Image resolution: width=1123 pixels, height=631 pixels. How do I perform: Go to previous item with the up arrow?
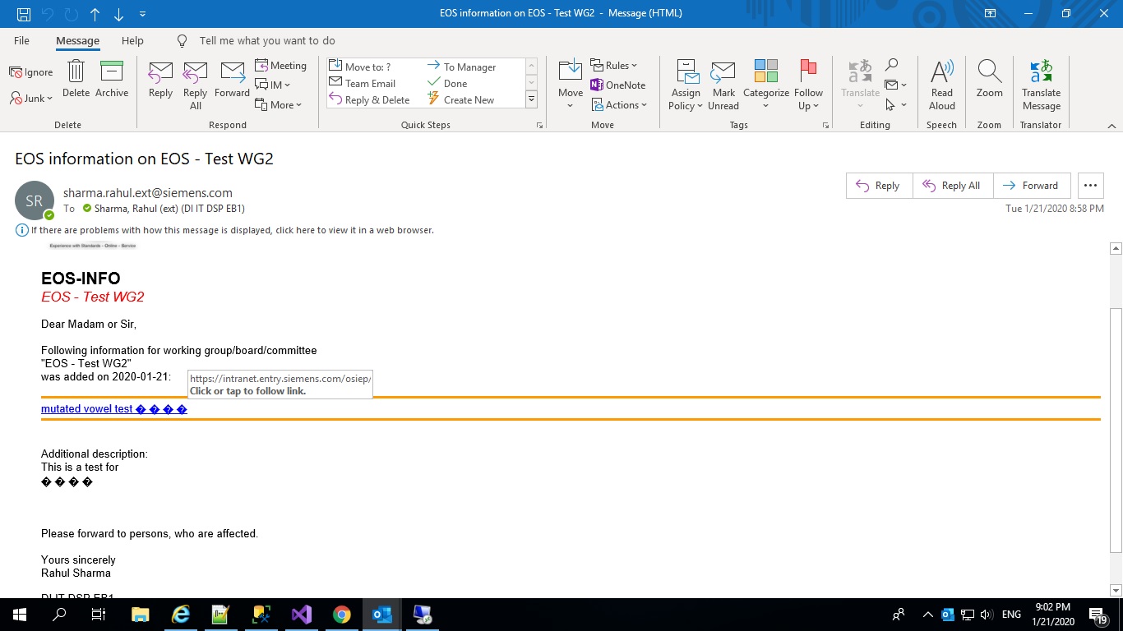[95, 14]
